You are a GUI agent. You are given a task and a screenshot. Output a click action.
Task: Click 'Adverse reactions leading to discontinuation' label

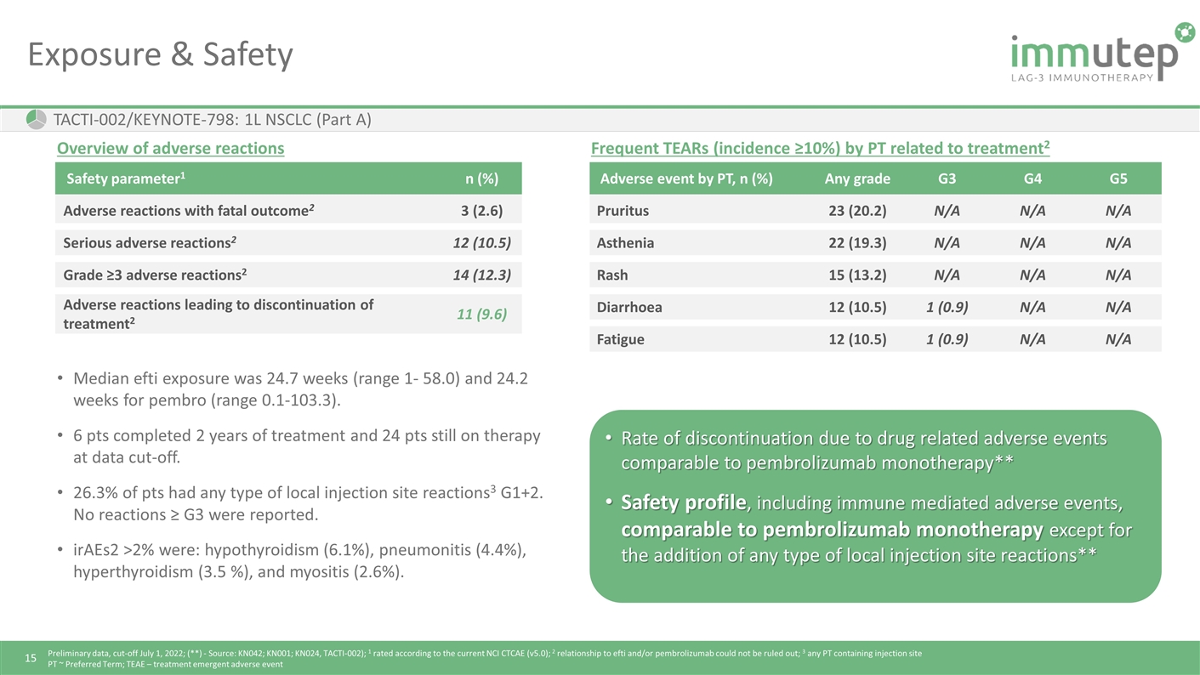[x=218, y=314]
